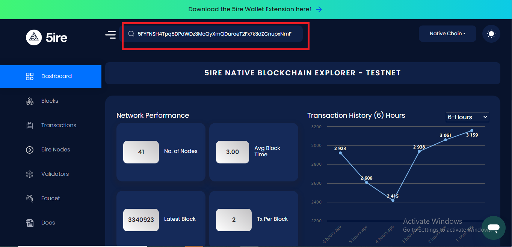Image resolution: width=512 pixels, height=247 pixels.
Task: Open the hamburger menu icon
Action: coord(110,35)
